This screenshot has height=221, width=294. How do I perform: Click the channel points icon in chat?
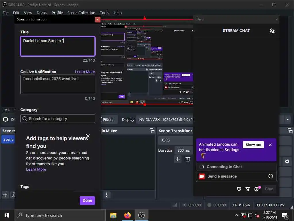tap(248, 189)
